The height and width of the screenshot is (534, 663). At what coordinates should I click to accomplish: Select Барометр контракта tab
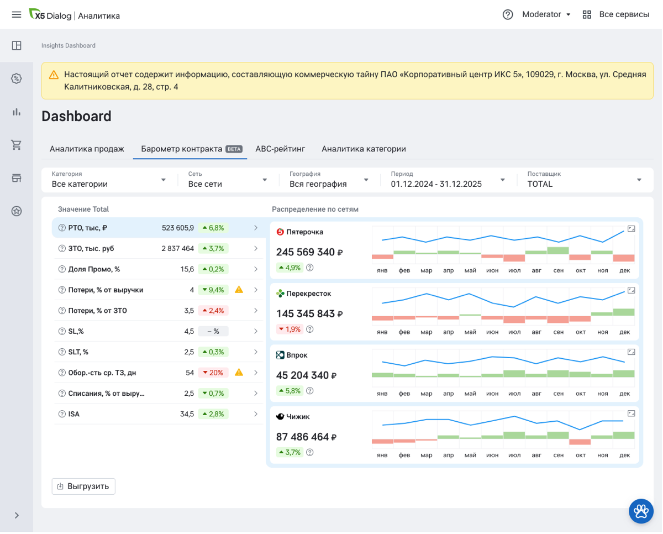(191, 149)
